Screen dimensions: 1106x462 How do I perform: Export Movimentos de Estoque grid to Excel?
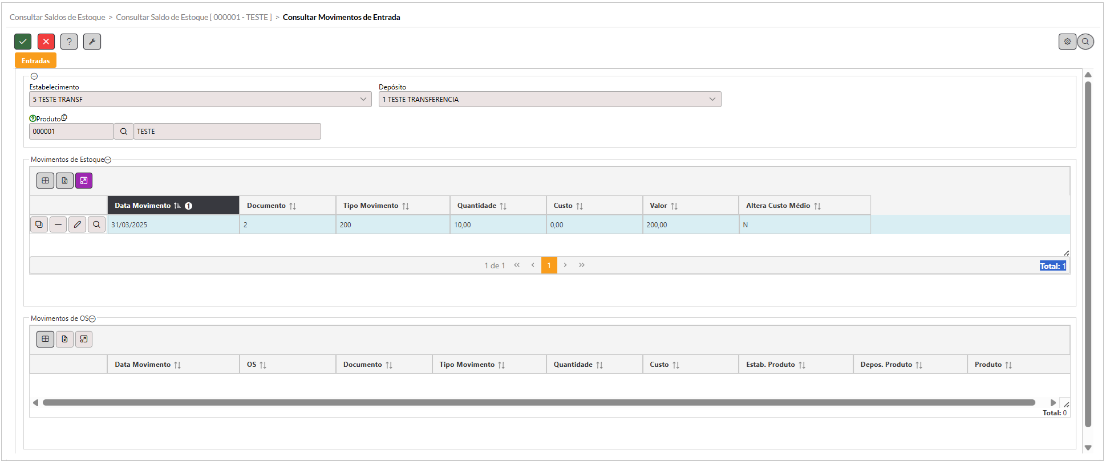[64, 181]
